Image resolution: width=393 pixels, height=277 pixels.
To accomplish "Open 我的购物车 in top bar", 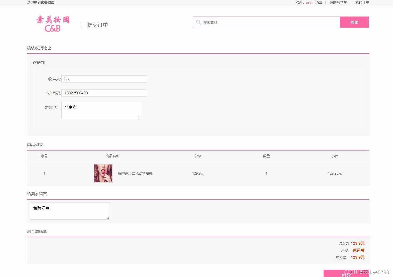I will point(338,3).
